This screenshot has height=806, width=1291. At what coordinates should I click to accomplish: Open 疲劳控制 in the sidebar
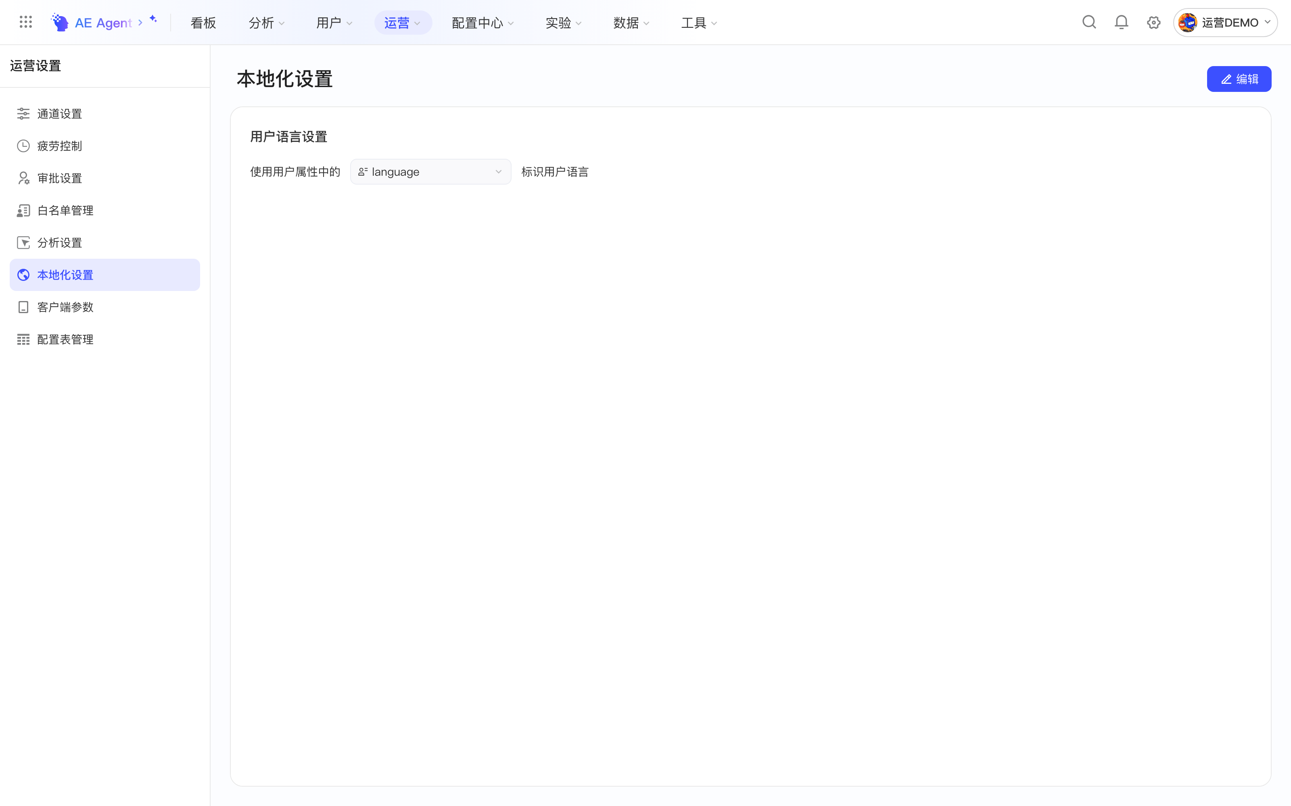coord(104,145)
